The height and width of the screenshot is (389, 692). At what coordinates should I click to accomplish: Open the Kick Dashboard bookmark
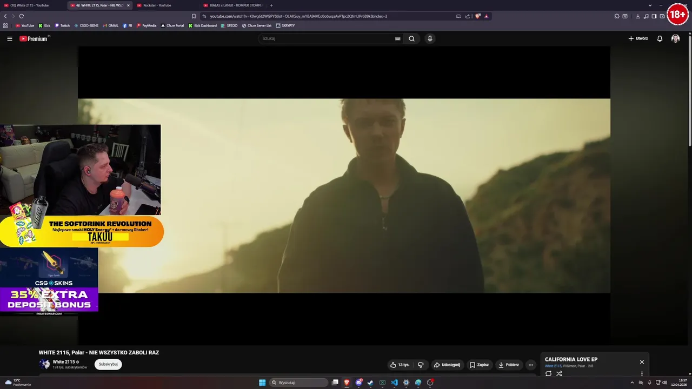(203, 25)
